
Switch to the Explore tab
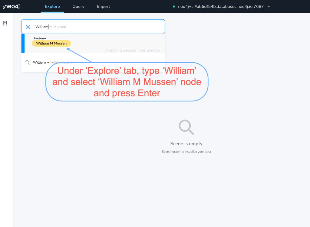pyautogui.click(x=52, y=6)
